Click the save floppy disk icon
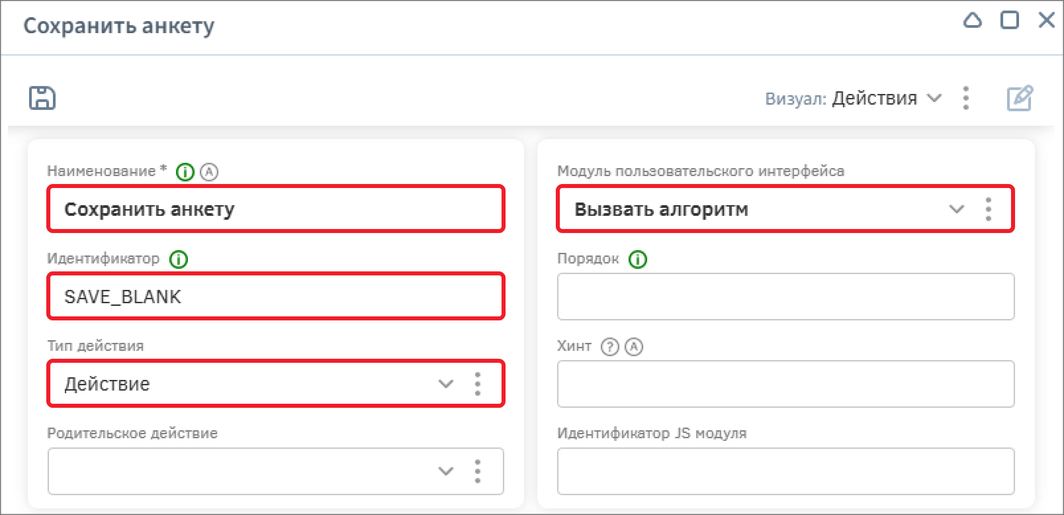The height and width of the screenshot is (515, 1064). click(x=42, y=98)
